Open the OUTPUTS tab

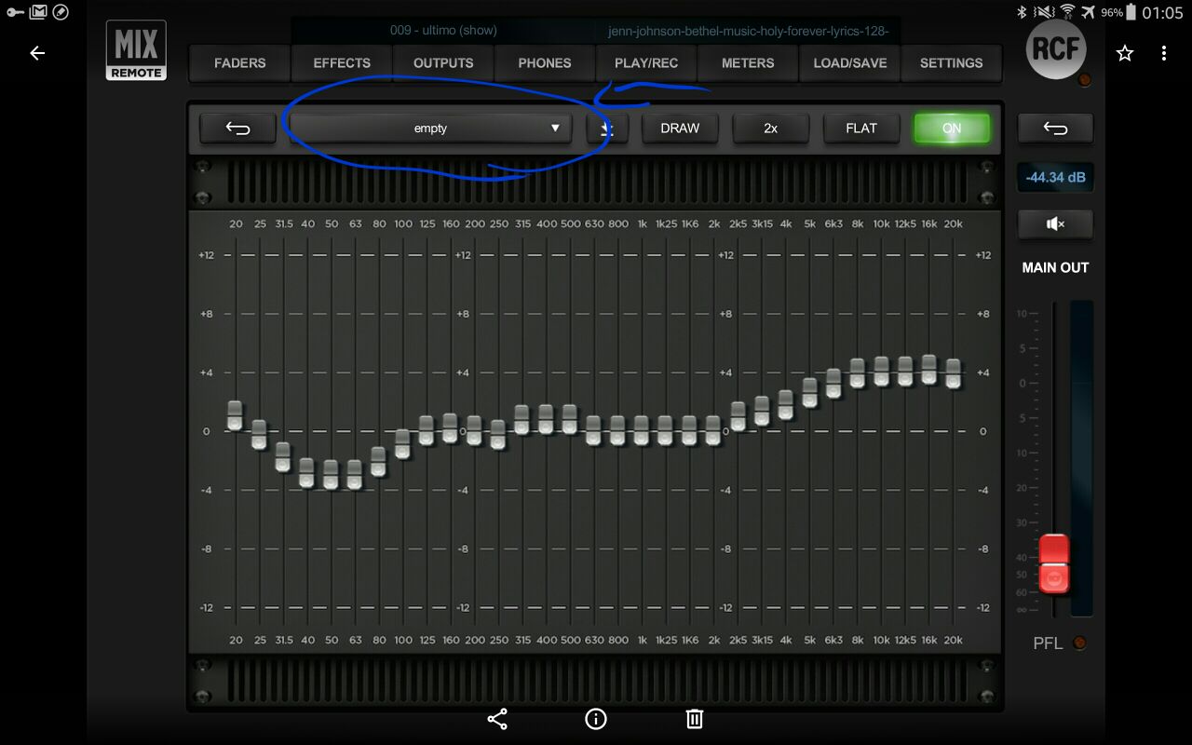pos(443,63)
